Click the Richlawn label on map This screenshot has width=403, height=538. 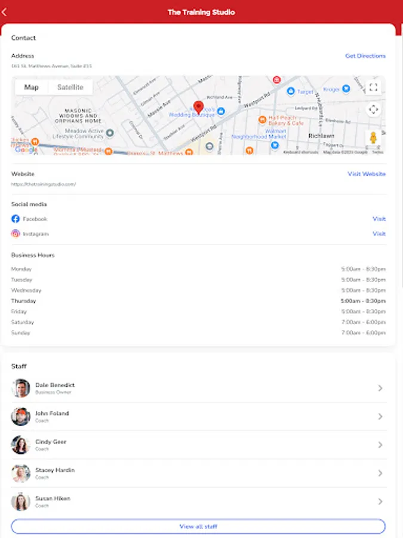pyautogui.click(x=321, y=136)
